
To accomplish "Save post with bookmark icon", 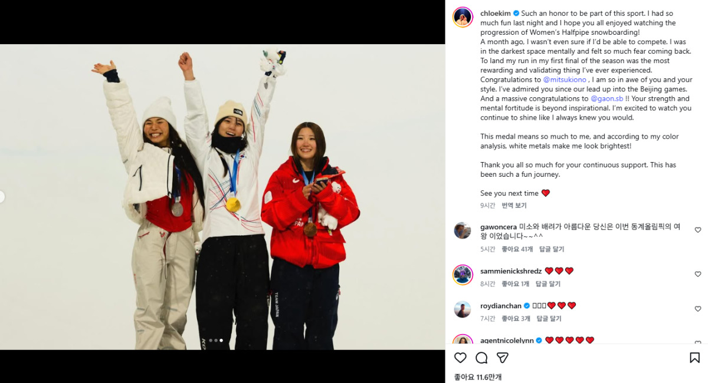I will [x=695, y=358].
